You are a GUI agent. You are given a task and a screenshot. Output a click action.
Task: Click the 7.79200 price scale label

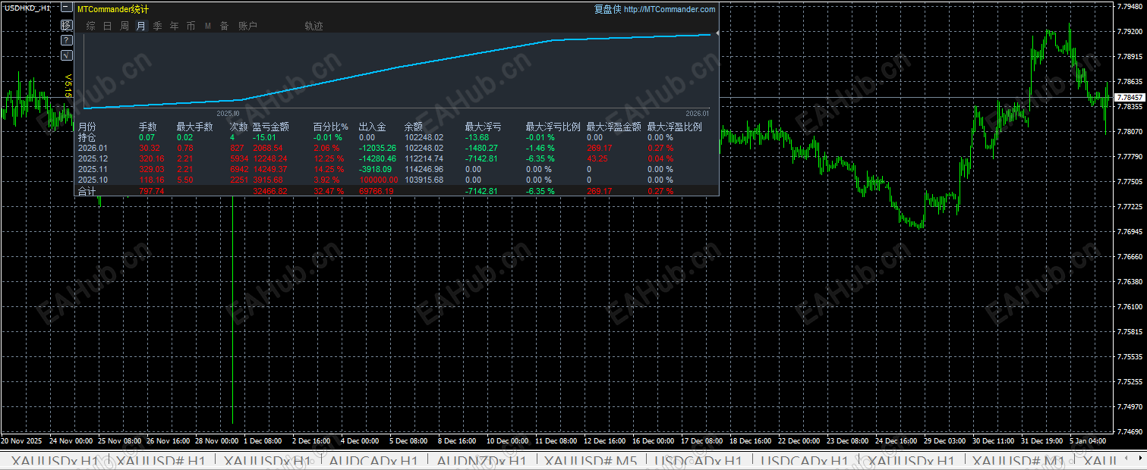tap(1131, 32)
